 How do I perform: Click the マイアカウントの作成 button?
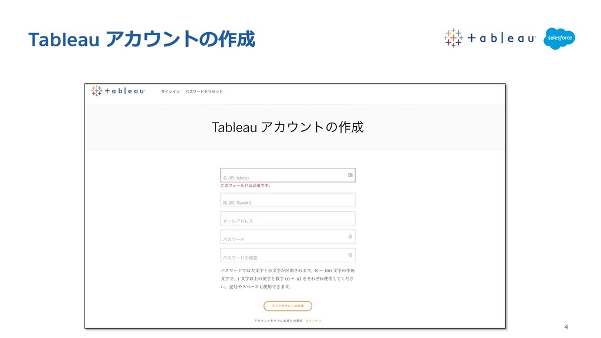click(x=288, y=306)
